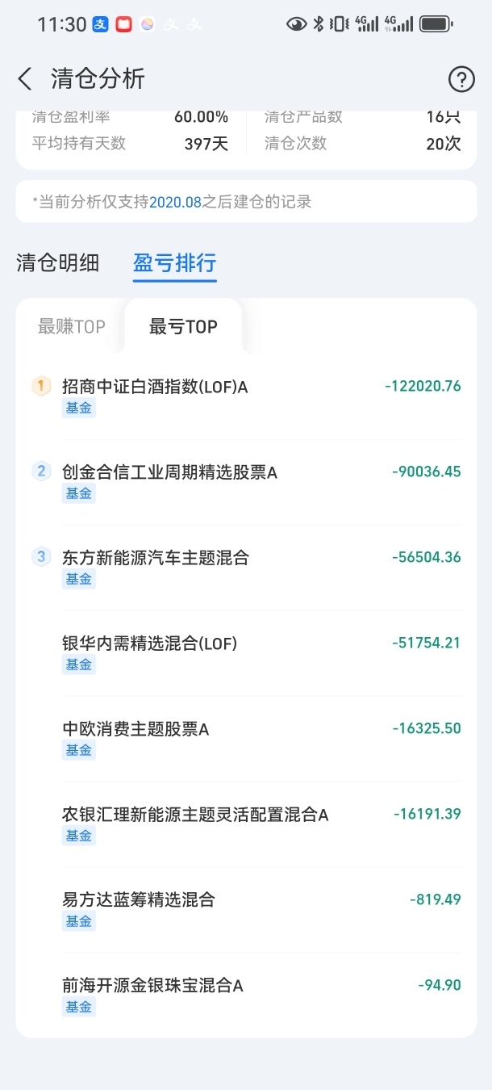492x1090 pixels.
Task: Tap the battery icon in status bar
Action: [436, 24]
